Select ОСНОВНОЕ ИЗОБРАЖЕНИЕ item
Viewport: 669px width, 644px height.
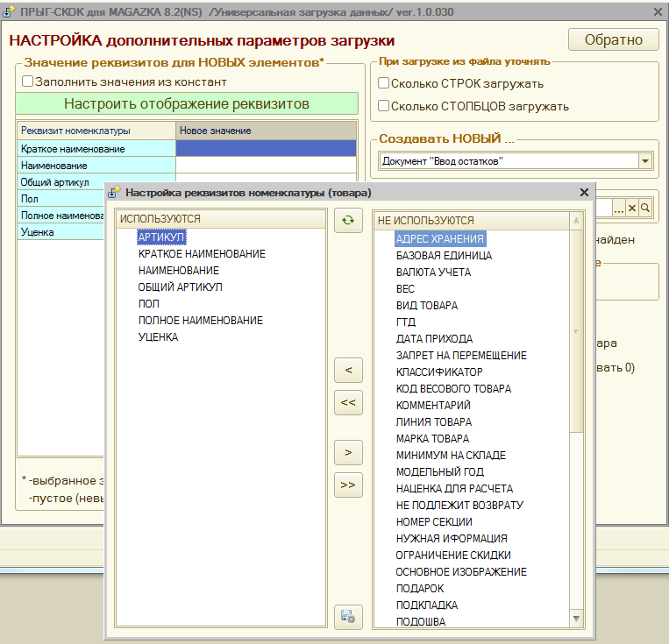461,571
